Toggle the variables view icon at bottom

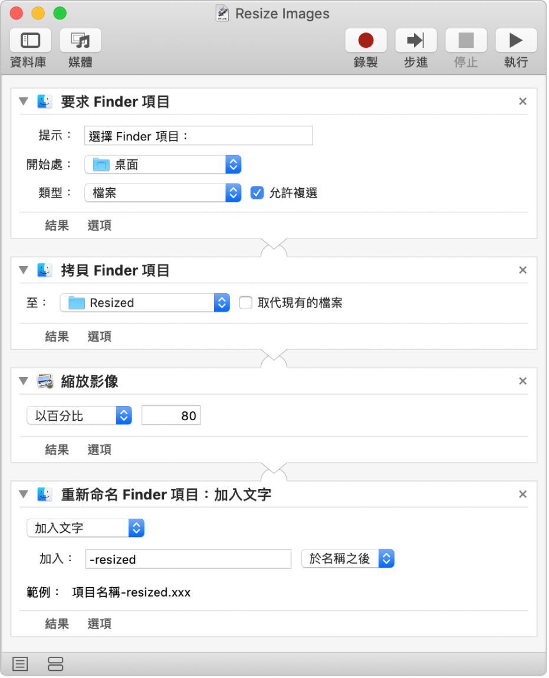(55, 664)
